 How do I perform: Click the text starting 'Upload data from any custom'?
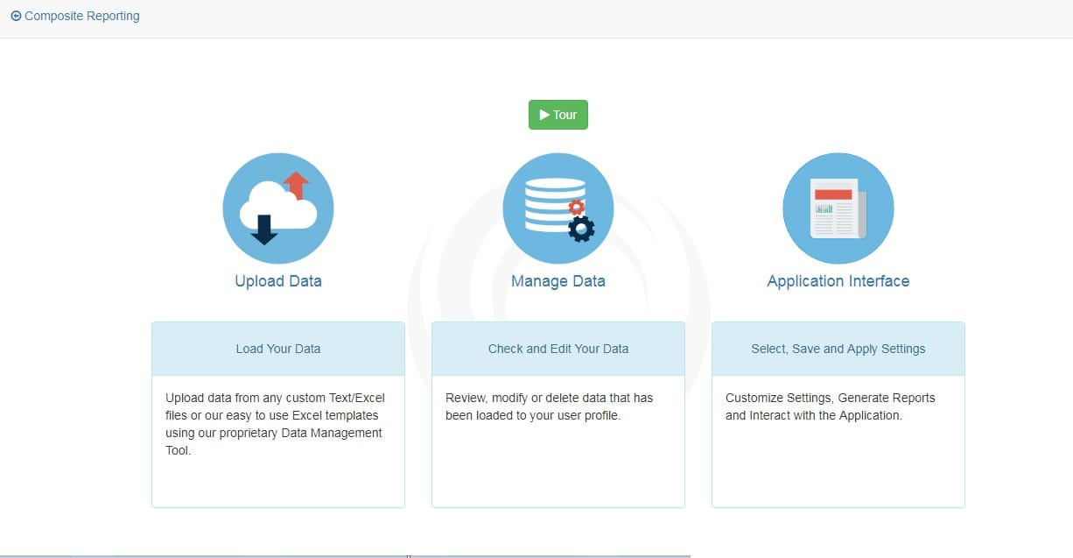276,424
